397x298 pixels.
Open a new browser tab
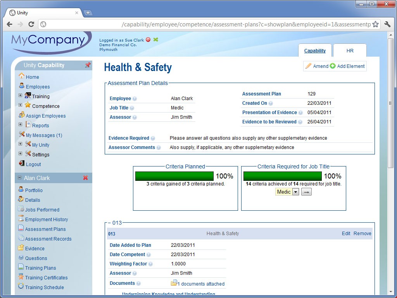[88, 13]
